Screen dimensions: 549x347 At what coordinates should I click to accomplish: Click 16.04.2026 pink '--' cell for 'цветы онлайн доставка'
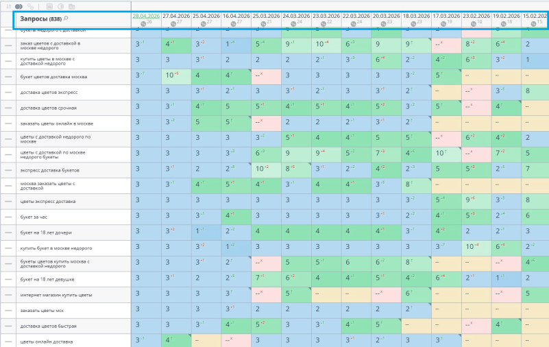(x=236, y=340)
